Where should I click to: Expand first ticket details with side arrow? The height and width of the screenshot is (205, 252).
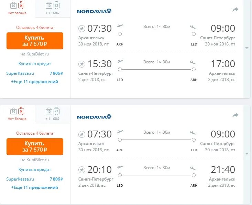tap(247, 48)
